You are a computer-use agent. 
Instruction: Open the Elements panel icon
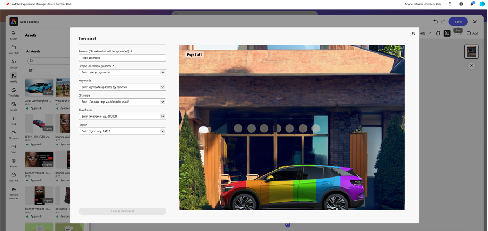pyautogui.click(x=13, y=132)
